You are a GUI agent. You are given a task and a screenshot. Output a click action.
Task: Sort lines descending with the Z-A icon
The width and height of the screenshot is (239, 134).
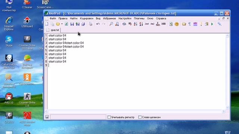[x=141, y=24]
